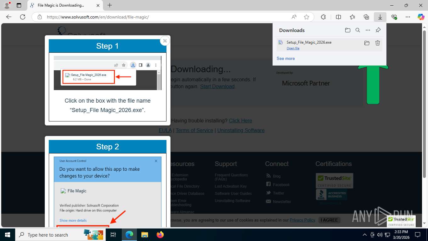The width and height of the screenshot is (428, 241).
Task: Open Frequent Questions (FAQs) support link
Action: [x=231, y=177]
